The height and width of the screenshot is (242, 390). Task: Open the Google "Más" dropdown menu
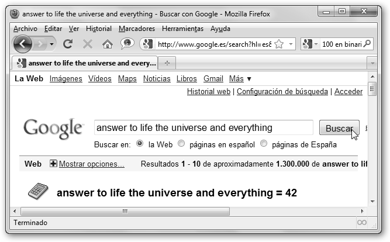[x=240, y=79]
